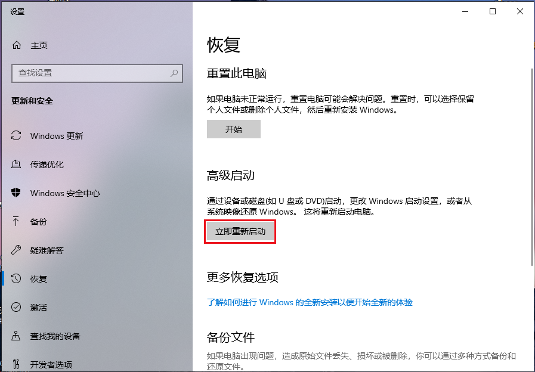Click the Home icon in sidebar
This screenshot has height=372, width=535.
point(17,45)
